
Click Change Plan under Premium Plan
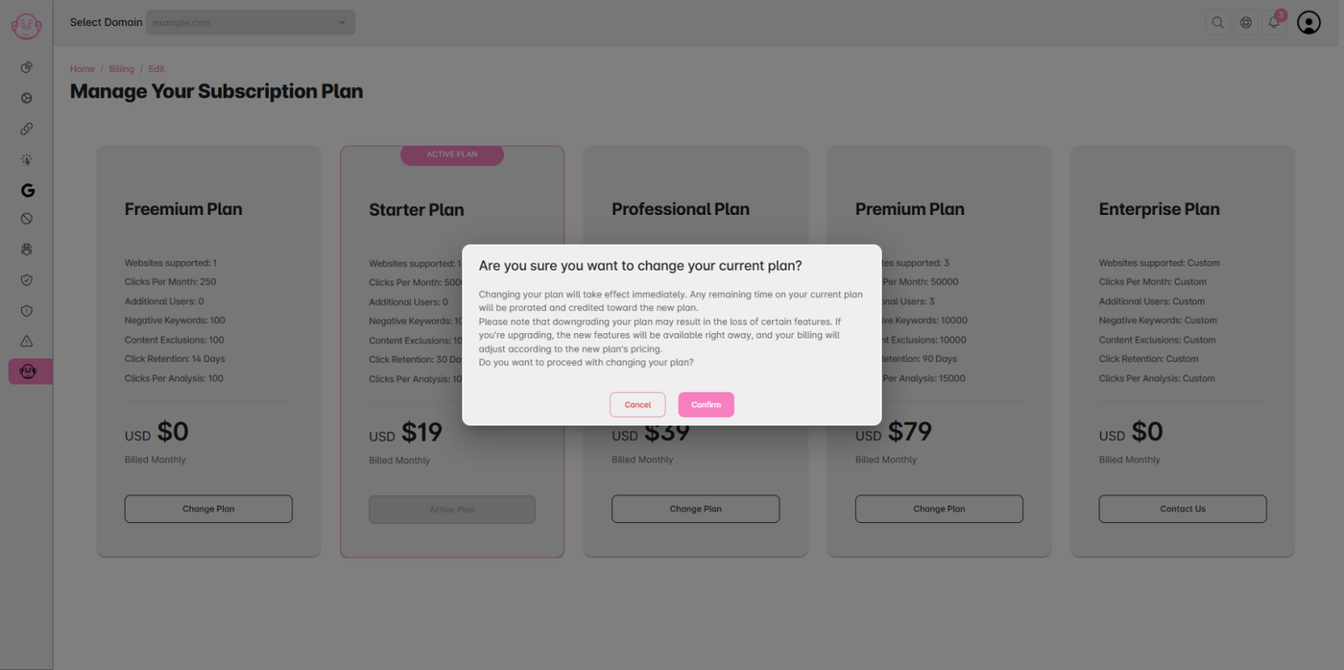[x=939, y=509]
